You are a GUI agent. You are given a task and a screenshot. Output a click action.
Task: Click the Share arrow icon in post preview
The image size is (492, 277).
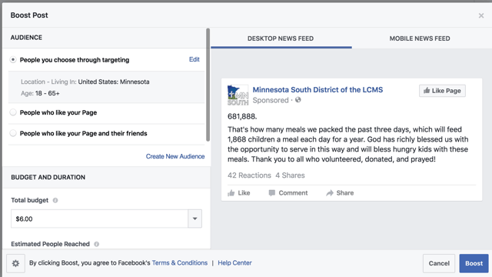[330, 193]
